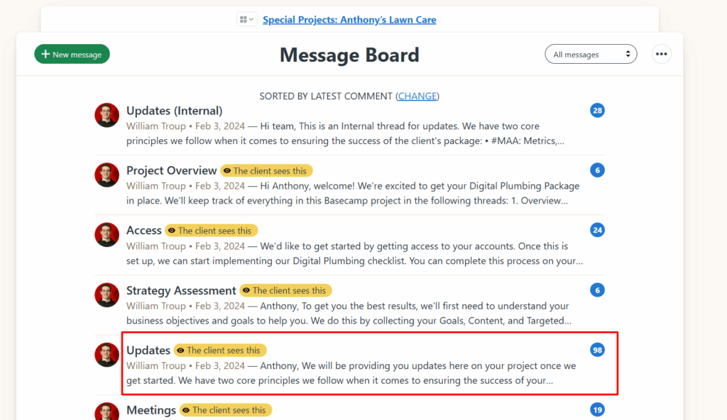Screen dimensions: 727x420
Task: Open the Updates (Internal) thread title
Action: tap(174, 111)
